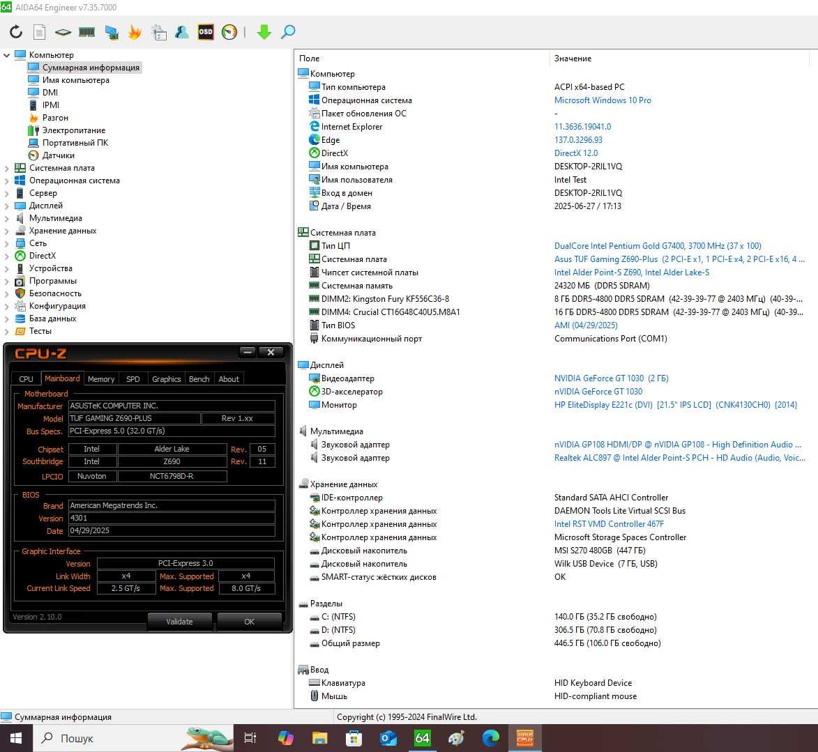Click the report wizard toolbar icon
Image resolution: width=818 pixels, height=752 pixels.
[158, 32]
